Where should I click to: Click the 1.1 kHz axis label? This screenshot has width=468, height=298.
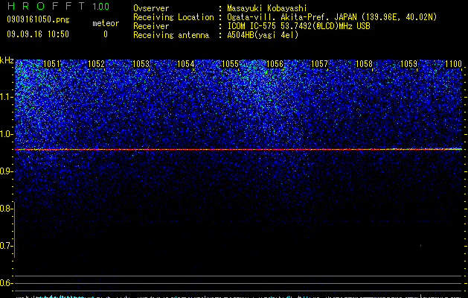pos(6,97)
